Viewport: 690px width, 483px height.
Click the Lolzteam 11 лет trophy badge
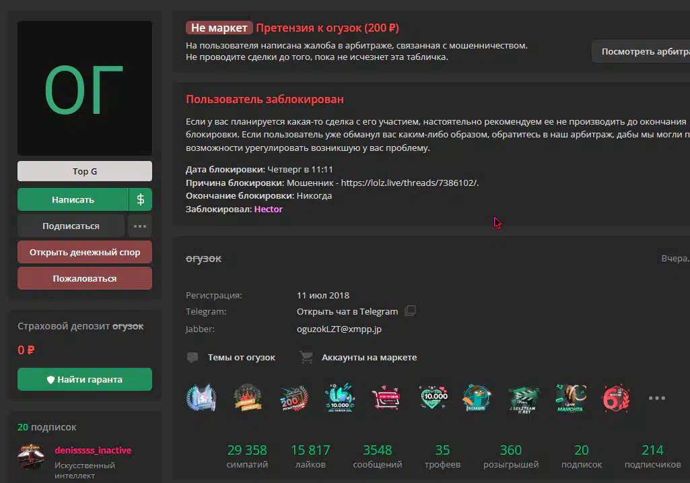(523, 398)
